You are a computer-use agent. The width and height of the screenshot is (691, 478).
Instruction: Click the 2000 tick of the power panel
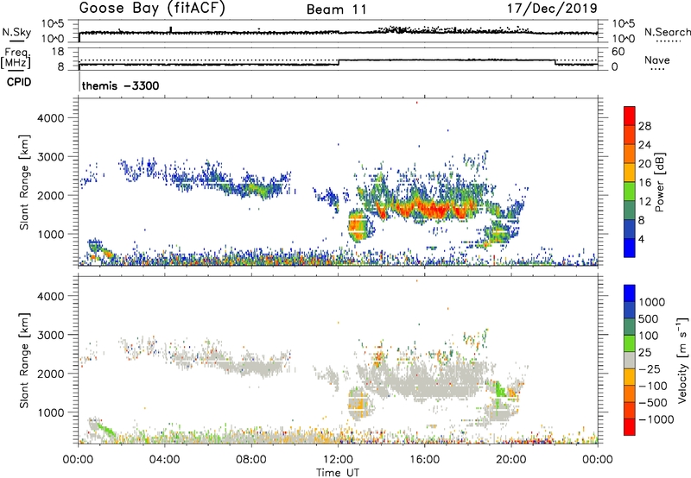(51, 195)
